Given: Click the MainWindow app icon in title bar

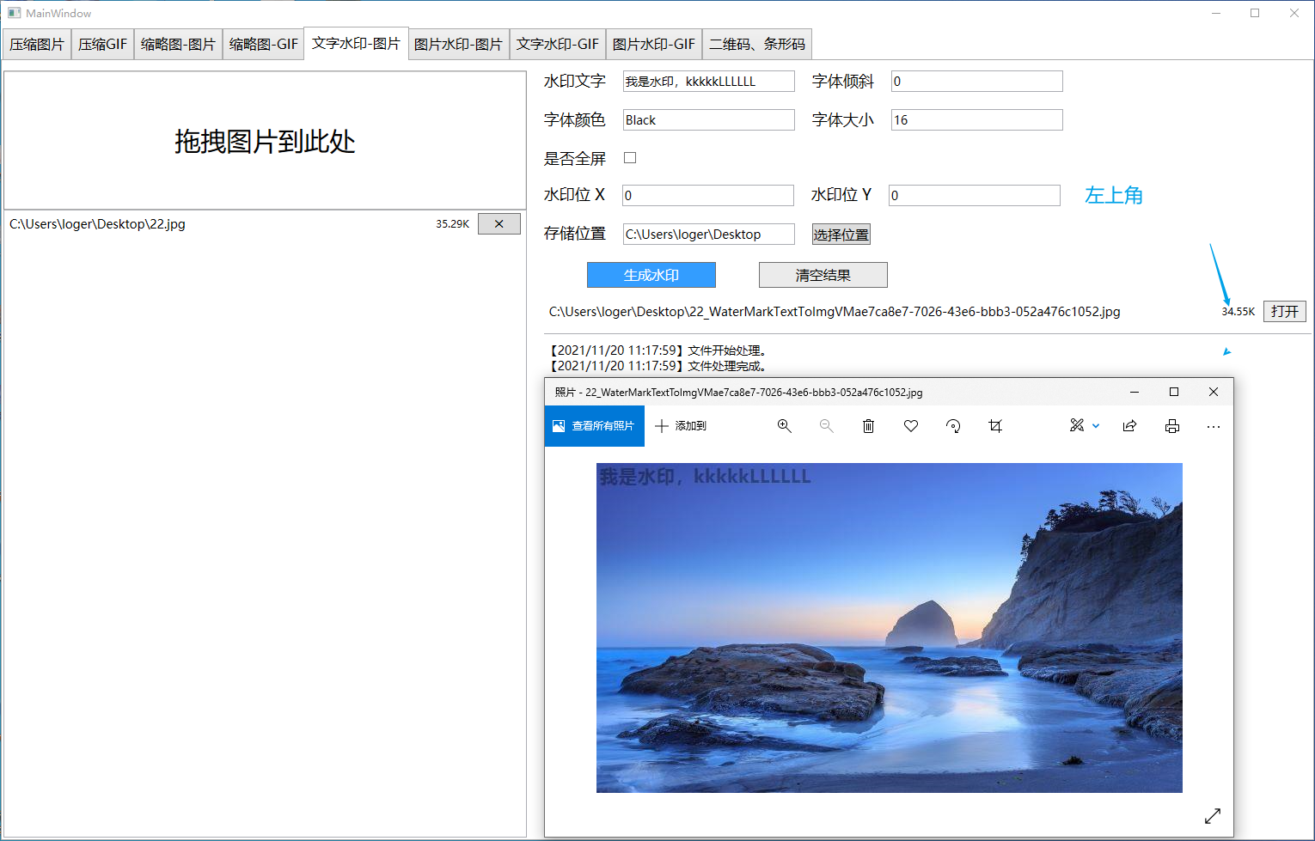Looking at the screenshot, I should tap(15, 13).
